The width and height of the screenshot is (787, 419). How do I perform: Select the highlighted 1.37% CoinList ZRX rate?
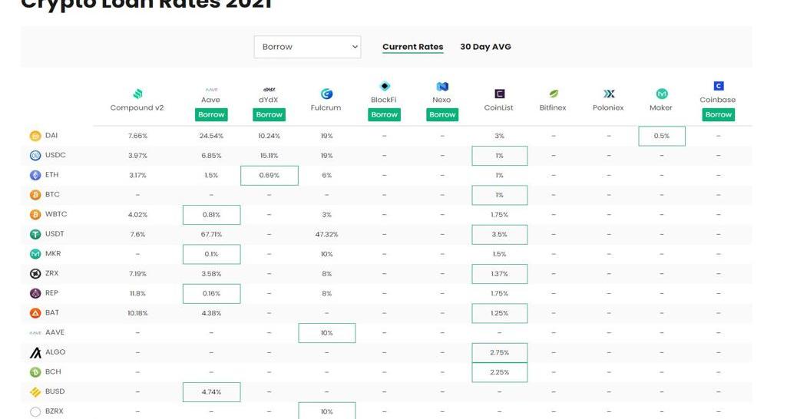point(499,274)
